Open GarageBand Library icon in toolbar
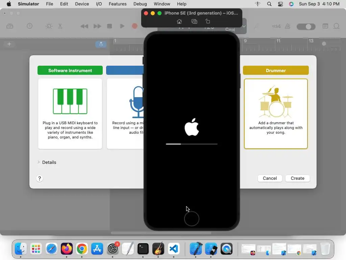The image size is (346, 260). tap(10, 26)
